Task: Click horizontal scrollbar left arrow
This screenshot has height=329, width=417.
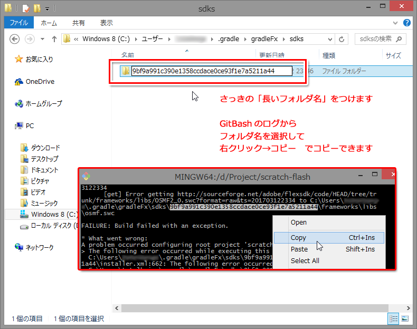Action: 117,308
